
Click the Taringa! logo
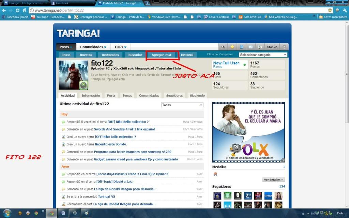(x=78, y=34)
